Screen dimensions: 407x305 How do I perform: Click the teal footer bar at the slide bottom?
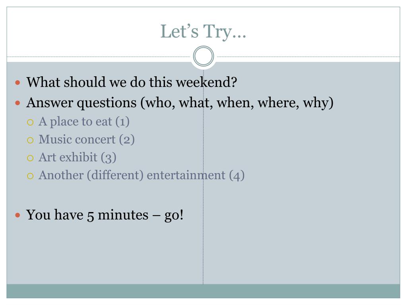pos(203,291)
